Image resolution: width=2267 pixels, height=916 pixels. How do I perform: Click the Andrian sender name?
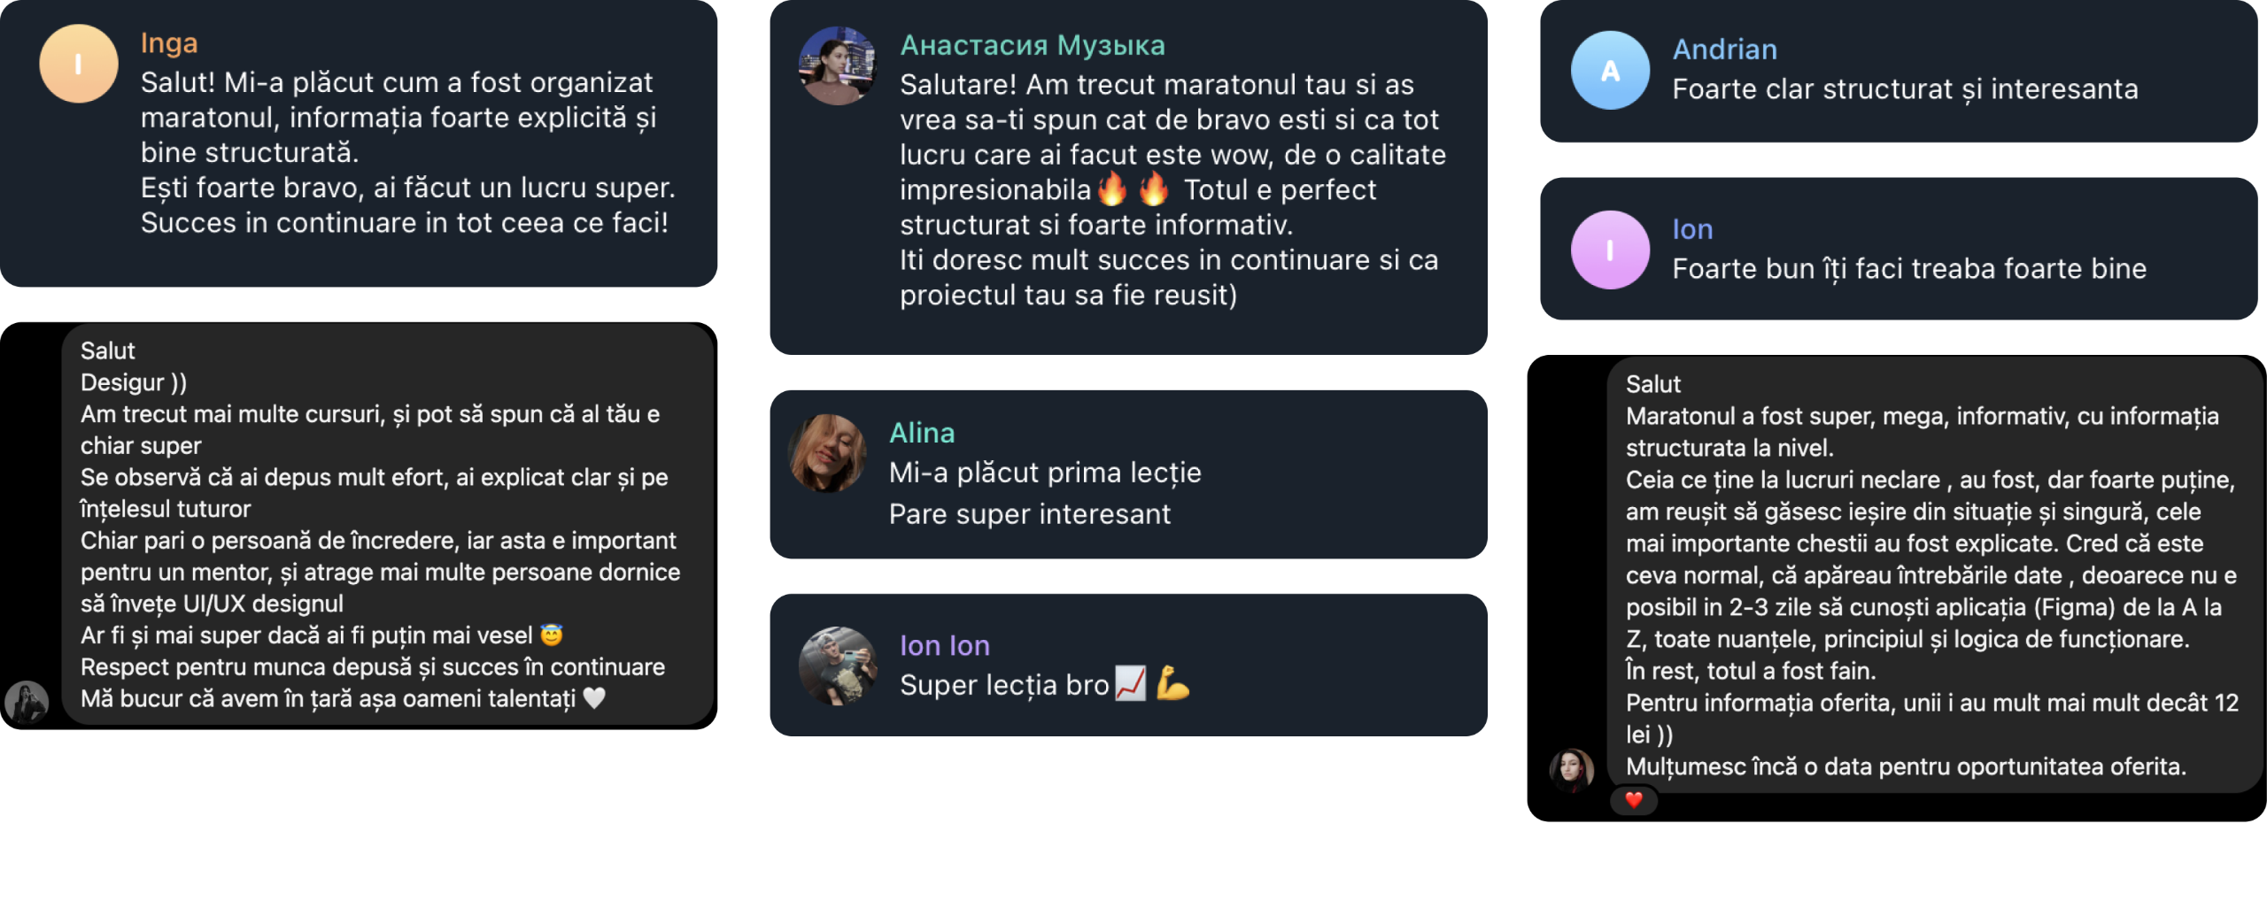pyautogui.click(x=1724, y=49)
